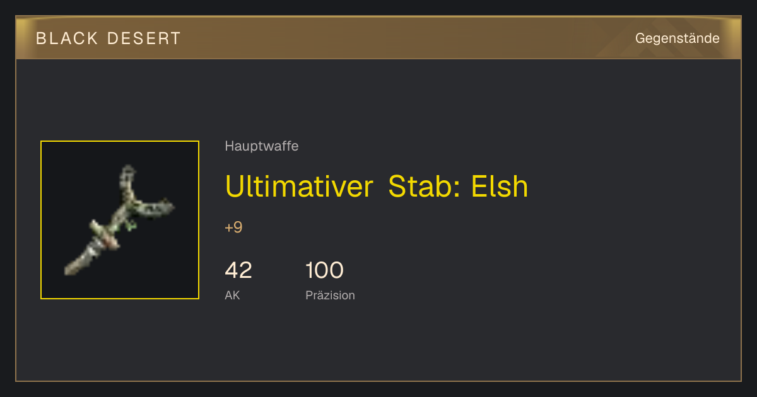Click the word Ultimativer in the title
The height and width of the screenshot is (397, 757).
[x=299, y=187]
